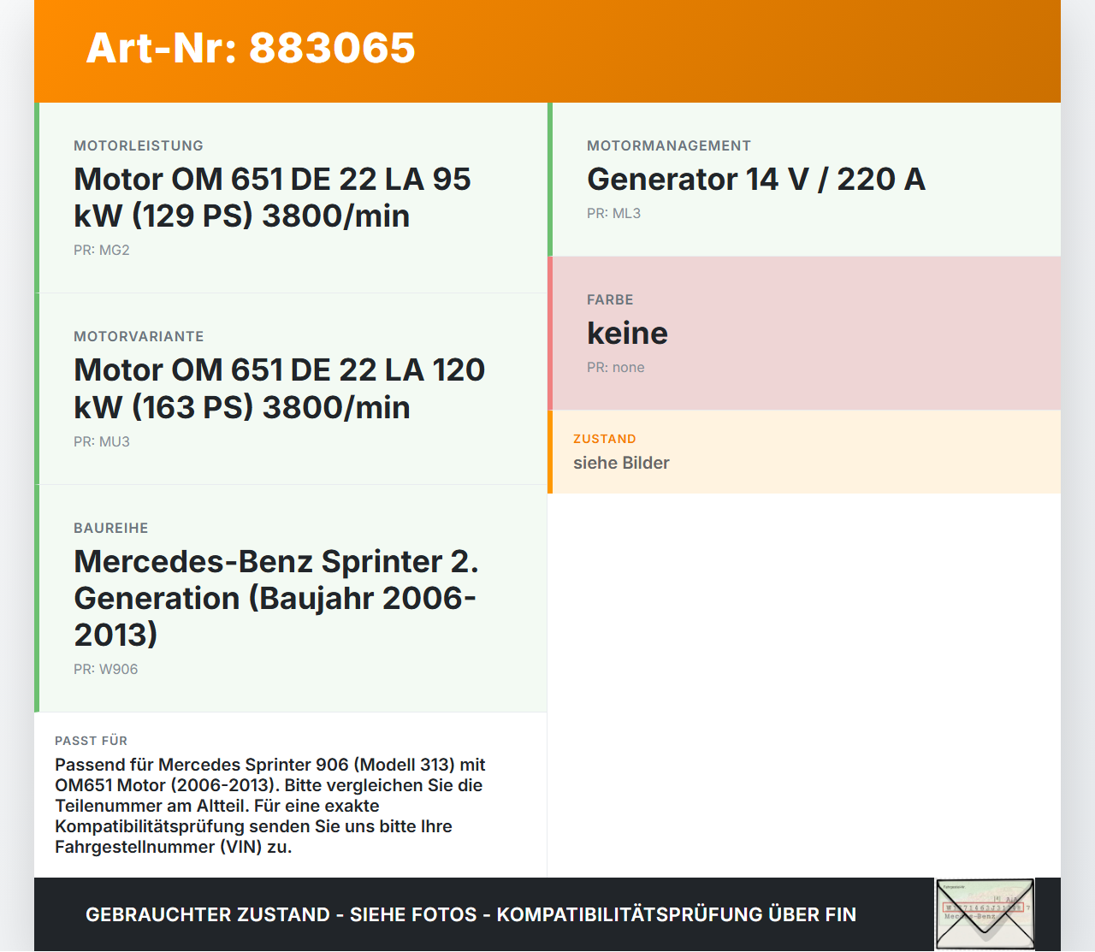Select the MOTORVARIANTE label
The image size is (1095, 952).
pyautogui.click(x=139, y=336)
